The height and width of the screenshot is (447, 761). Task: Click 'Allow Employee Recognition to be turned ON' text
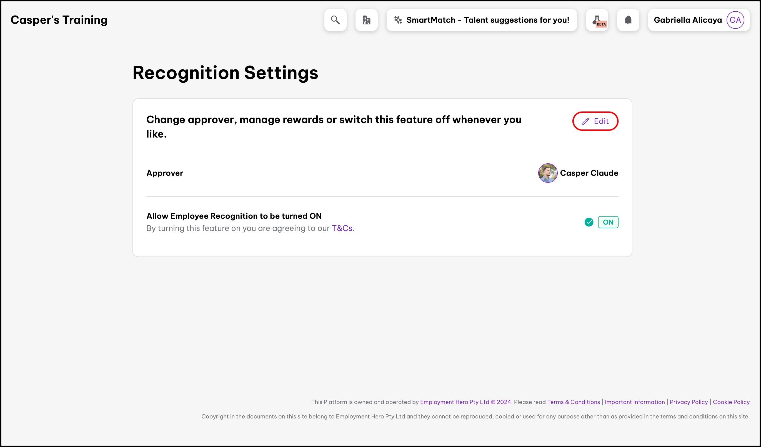tap(234, 216)
